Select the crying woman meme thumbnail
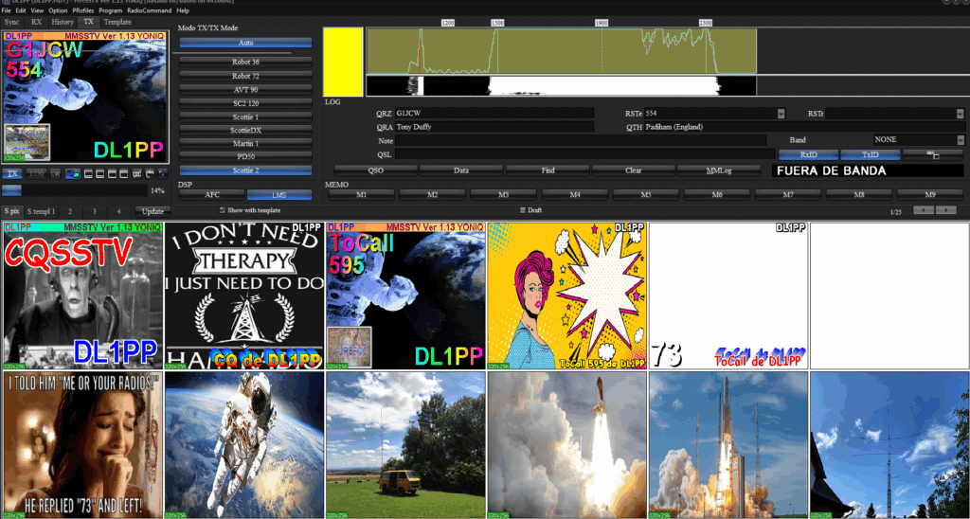970x519 pixels. point(83,445)
